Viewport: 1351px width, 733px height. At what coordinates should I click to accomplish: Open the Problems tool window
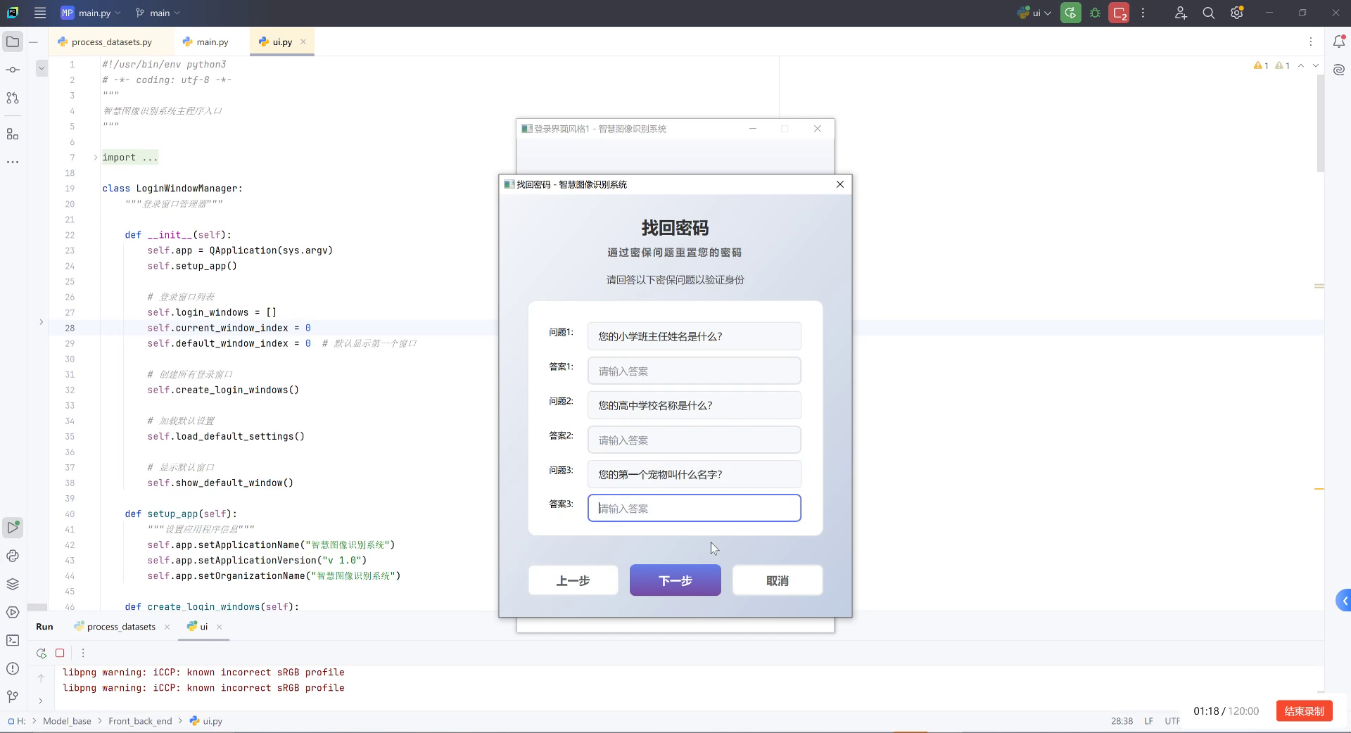tap(13, 668)
